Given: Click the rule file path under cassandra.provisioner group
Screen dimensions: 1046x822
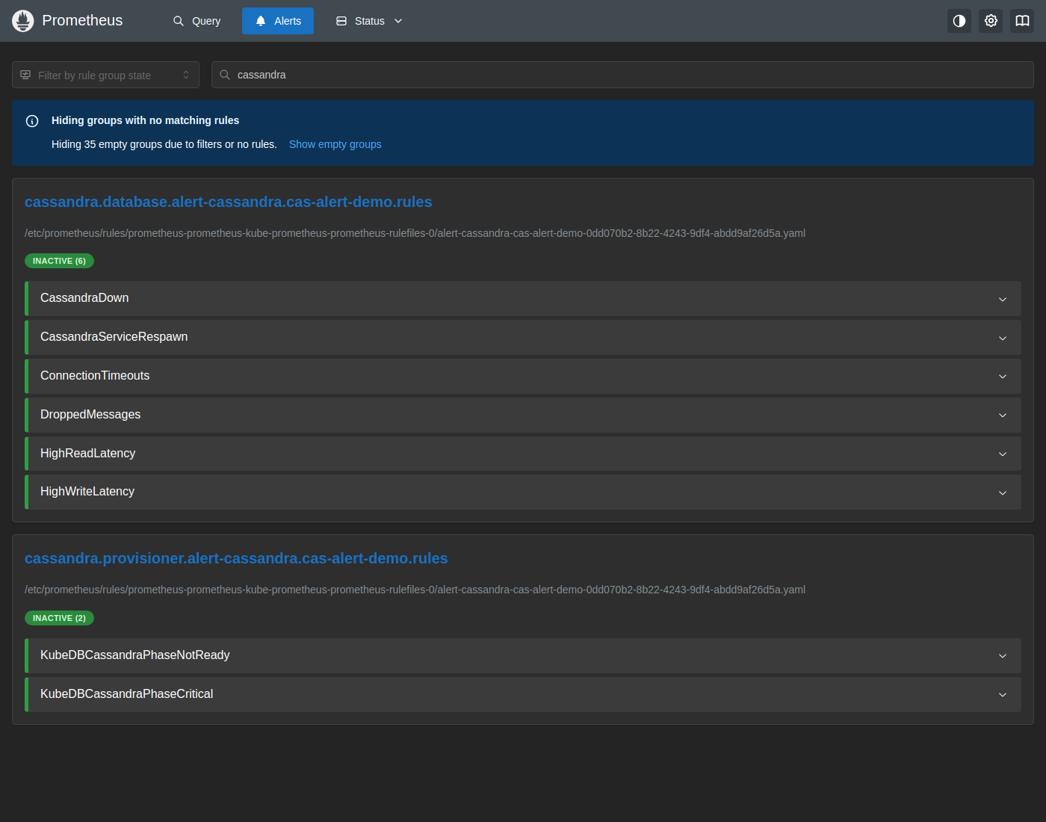Looking at the screenshot, I should coord(415,590).
